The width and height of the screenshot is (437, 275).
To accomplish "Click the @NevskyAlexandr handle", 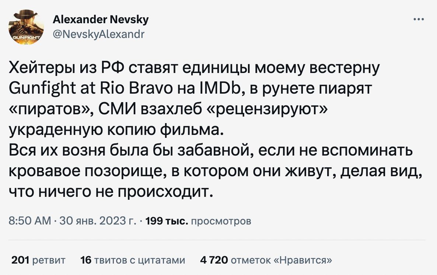I will coord(99,34).
